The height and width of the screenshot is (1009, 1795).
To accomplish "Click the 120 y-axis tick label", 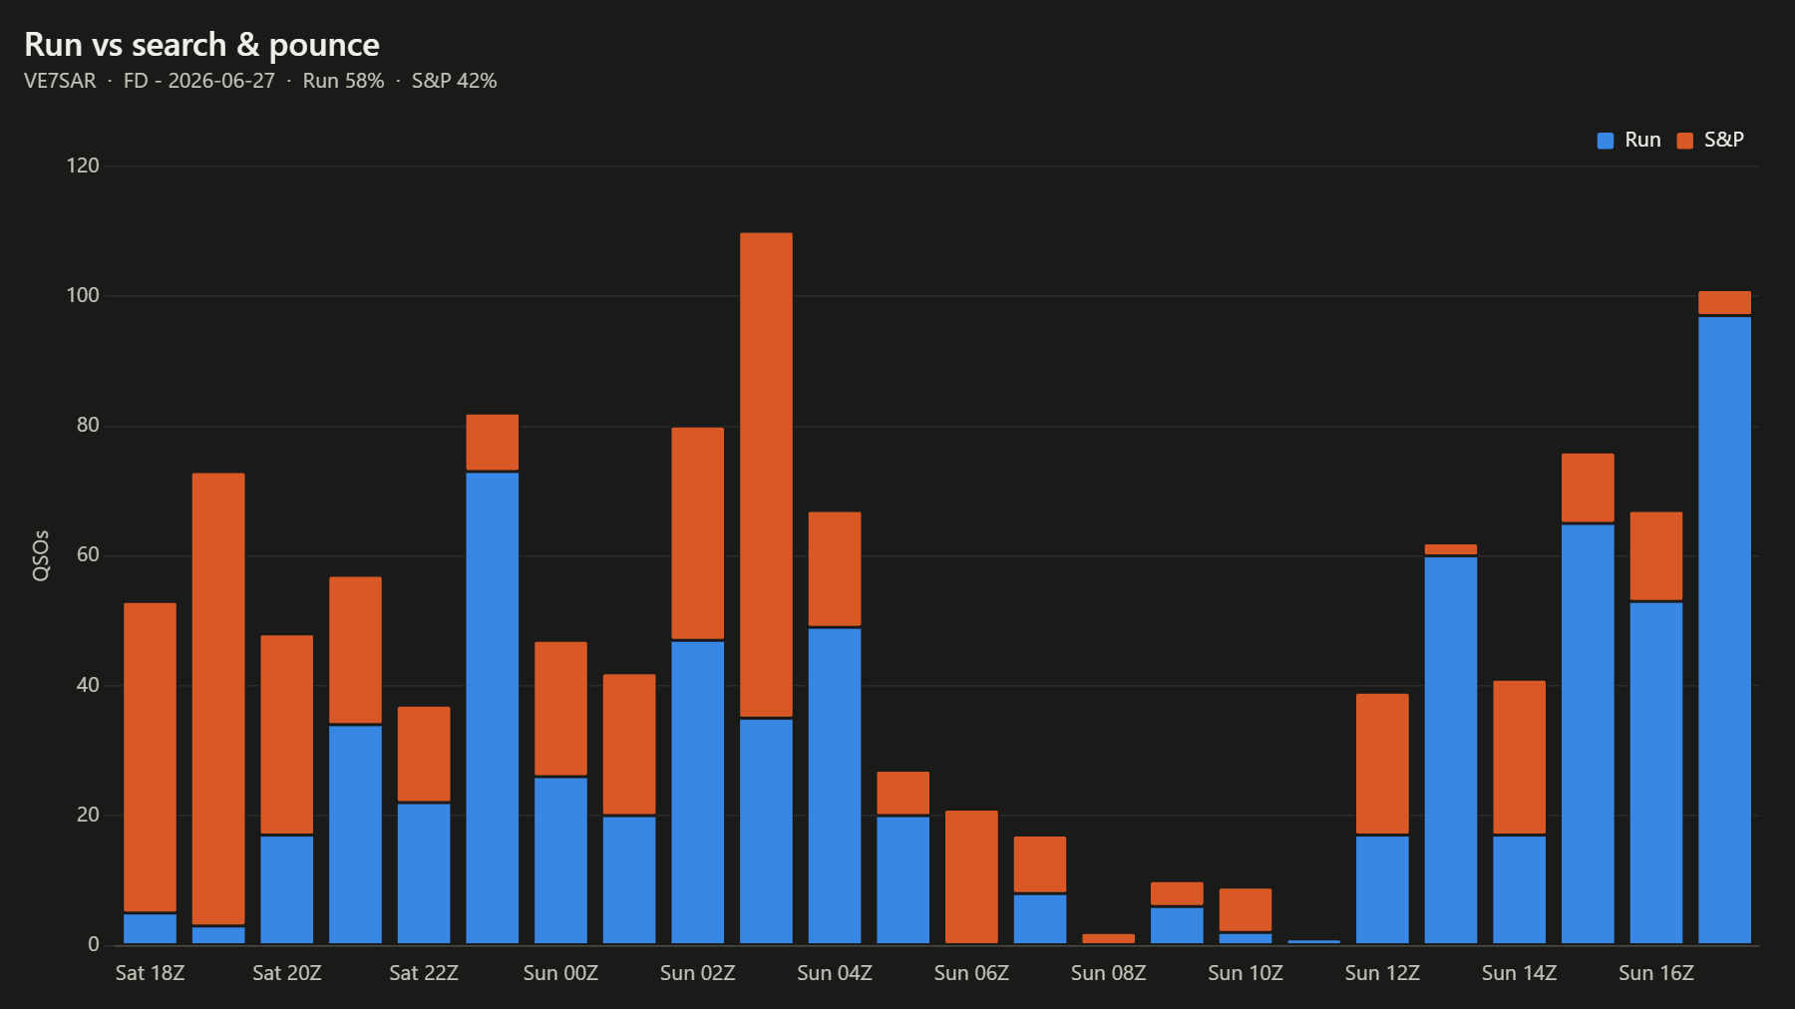I will click(x=83, y=166).
